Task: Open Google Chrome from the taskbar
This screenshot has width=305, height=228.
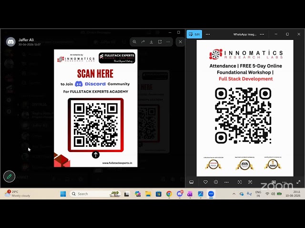Action: click(169, 194)
